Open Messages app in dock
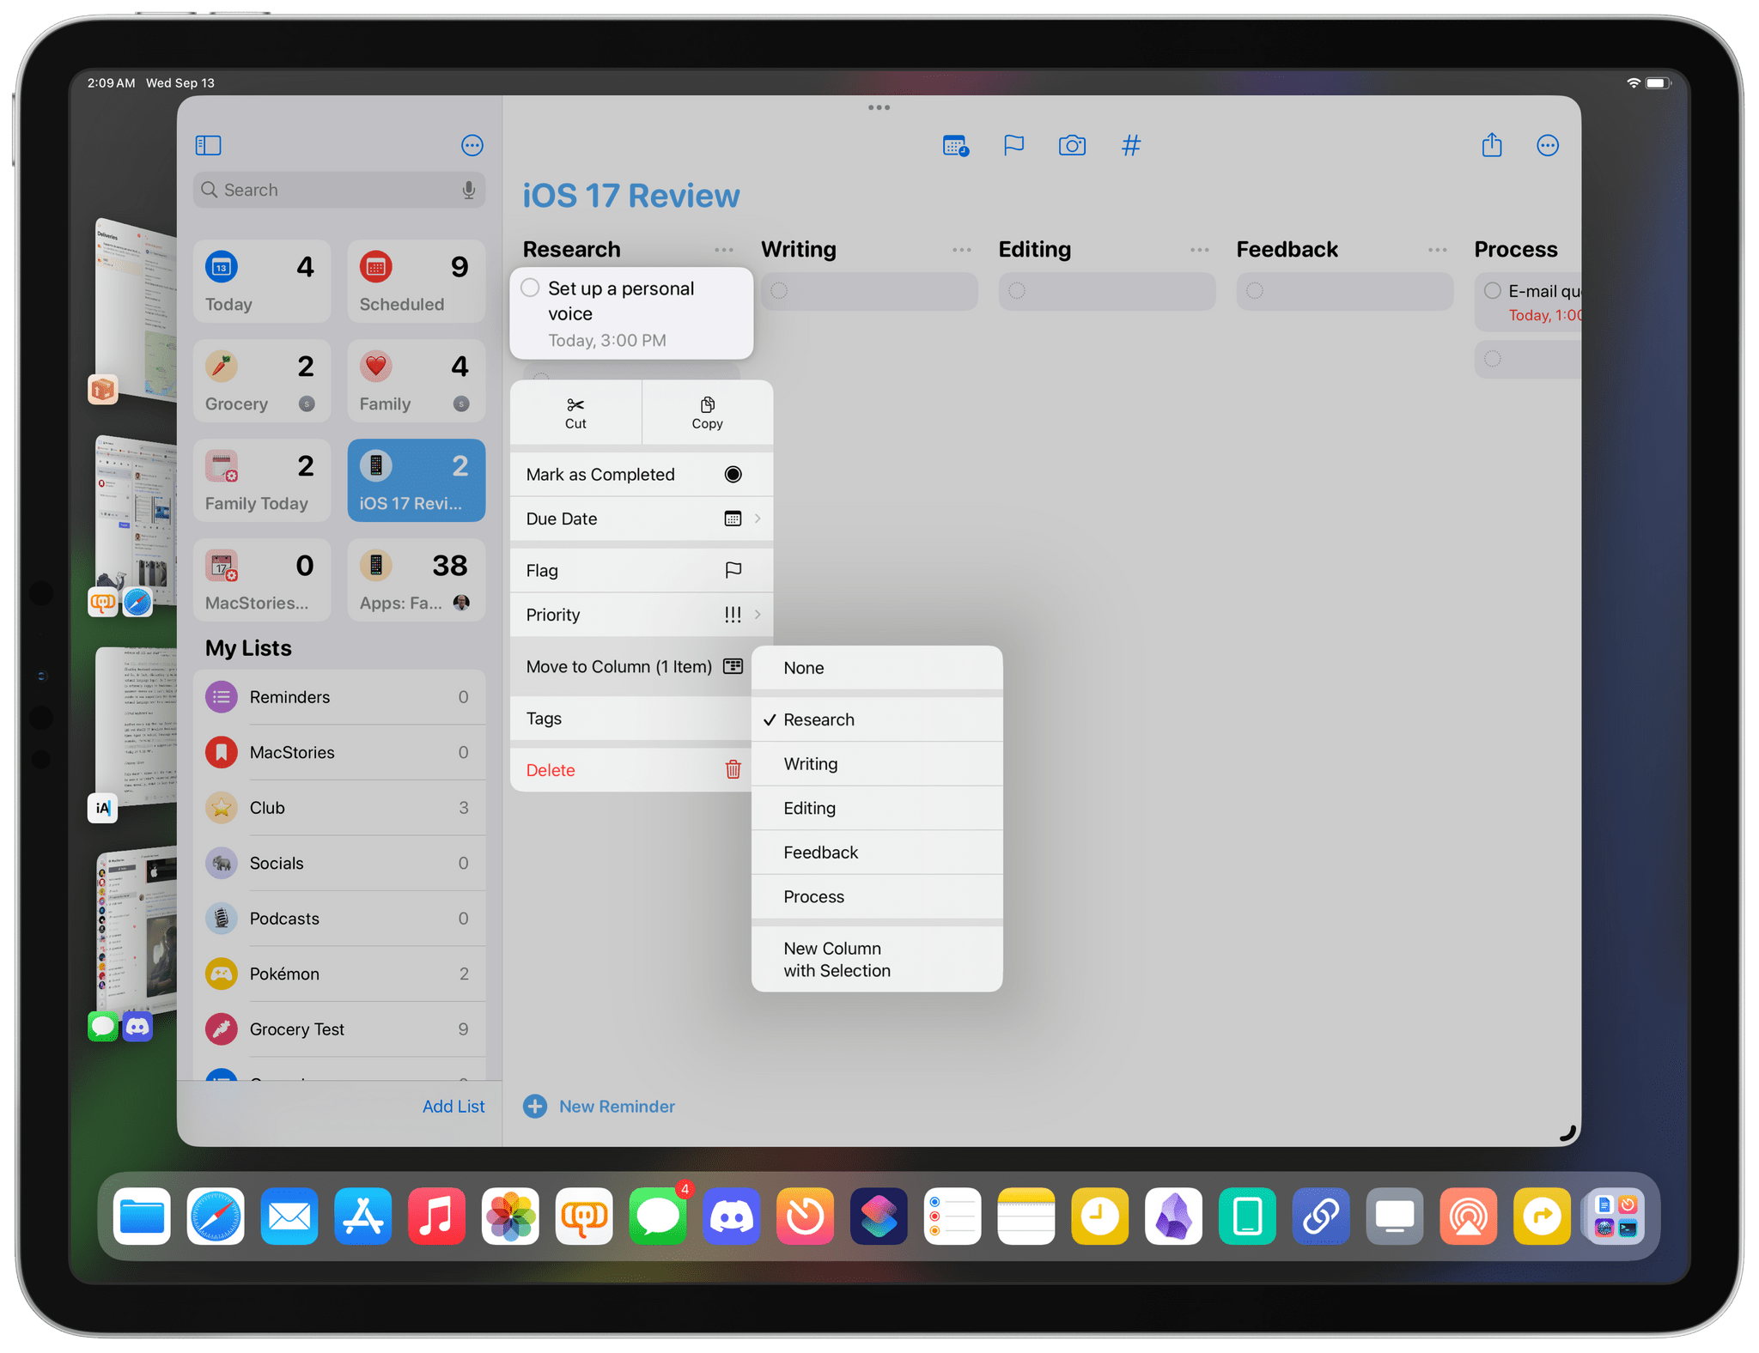 (658, 1216)
